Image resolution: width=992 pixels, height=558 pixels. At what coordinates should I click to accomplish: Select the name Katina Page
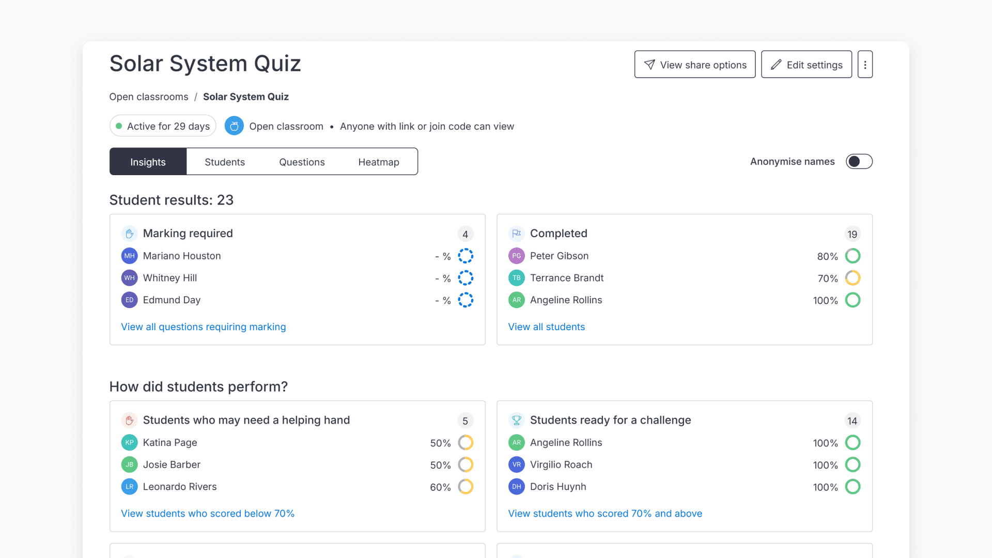(x=170, y=443)
